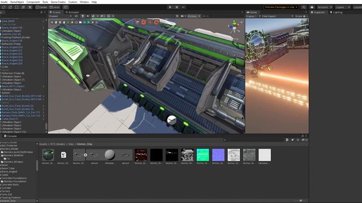Open the Shaded draw mode dropdown
The image size is (362, 203).
(60, 16)
